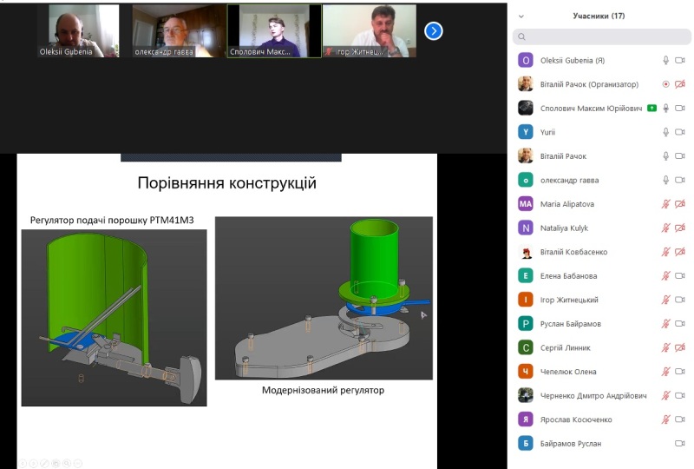Click crossed-out camera icon for Віталій Рачок (Организатор)
Viewport: 694px width, 469px height.
click(x=680, y=84)
